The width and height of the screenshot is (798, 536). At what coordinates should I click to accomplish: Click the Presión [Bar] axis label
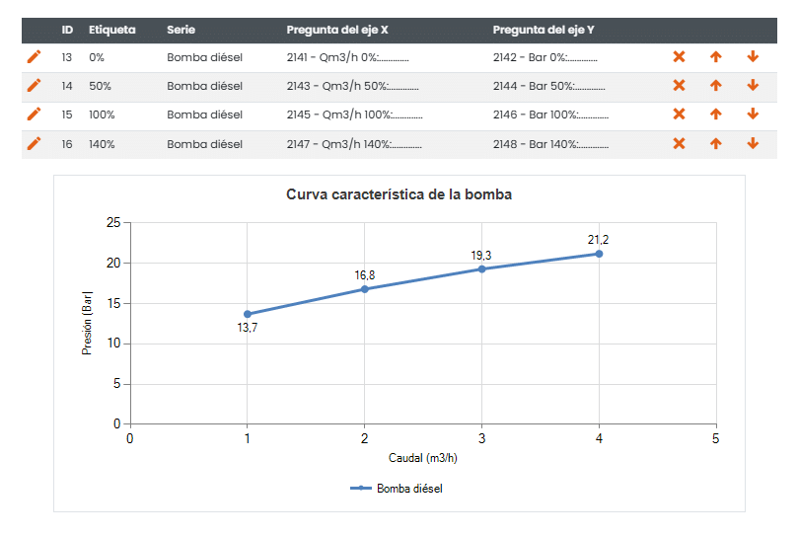87,323
